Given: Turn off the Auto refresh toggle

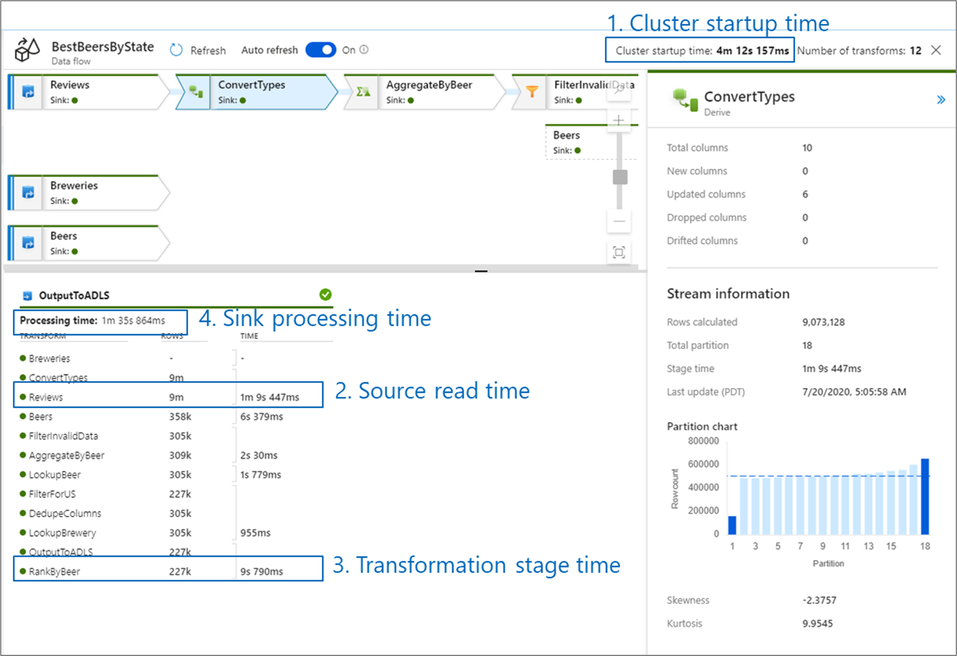Looking at the screenshot, I should pyautogui.click(x=321, y=50).
